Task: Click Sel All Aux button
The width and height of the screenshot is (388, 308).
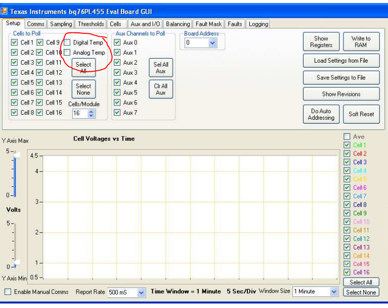Action: point(161,68)
